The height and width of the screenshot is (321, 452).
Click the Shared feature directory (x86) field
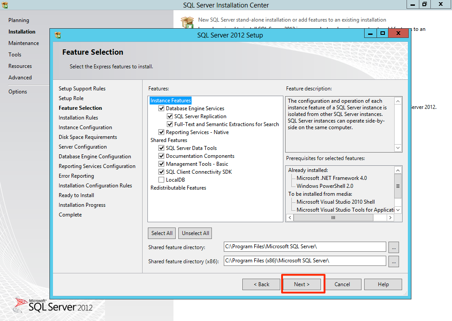(305, 261)
